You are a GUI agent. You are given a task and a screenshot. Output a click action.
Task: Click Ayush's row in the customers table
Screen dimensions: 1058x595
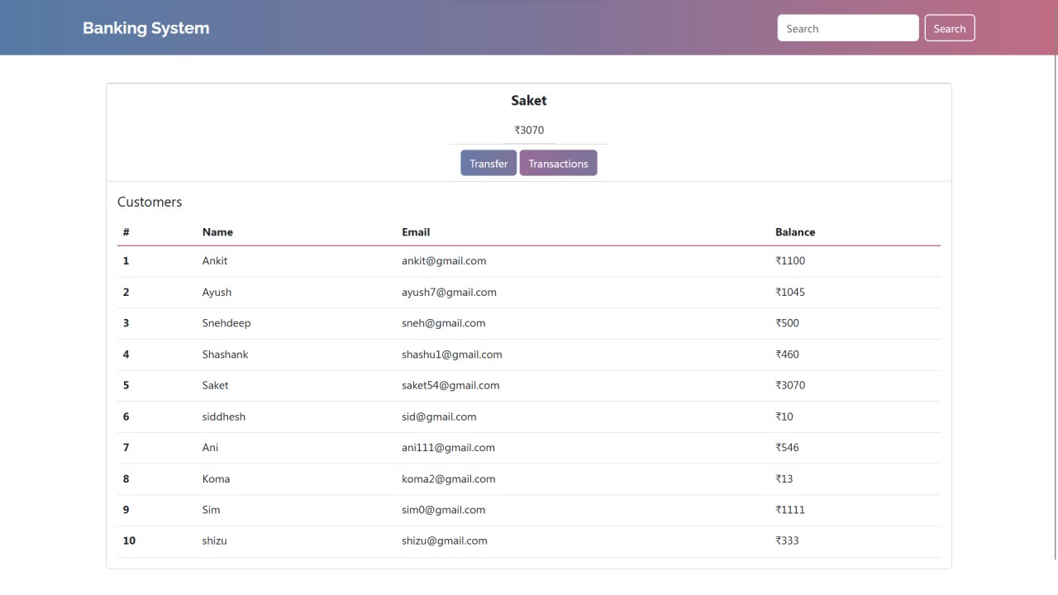pos(217,292)
